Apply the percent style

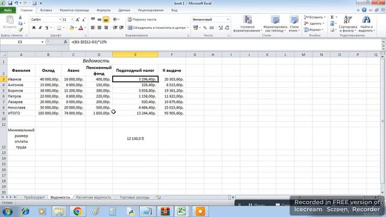pyautogui.click(x=205, y=28)
